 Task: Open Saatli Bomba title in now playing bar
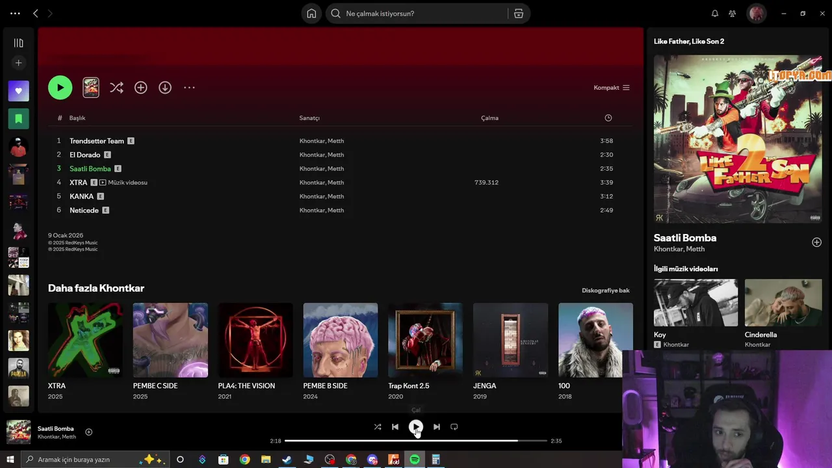click(56, 429)
